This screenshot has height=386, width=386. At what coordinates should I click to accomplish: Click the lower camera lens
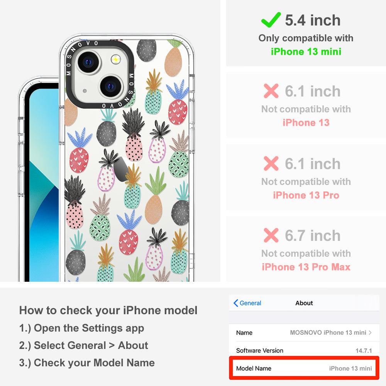click(x=111, y=86)
